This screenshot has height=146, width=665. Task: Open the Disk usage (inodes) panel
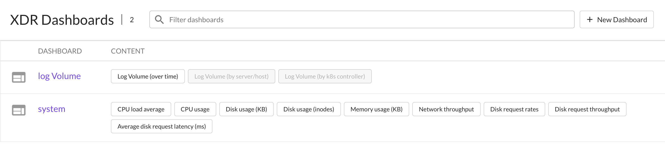[308, 109]
